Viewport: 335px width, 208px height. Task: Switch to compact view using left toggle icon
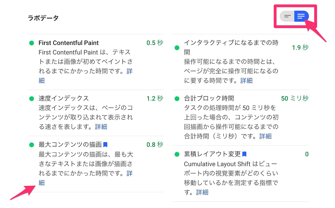click(287, 16)
